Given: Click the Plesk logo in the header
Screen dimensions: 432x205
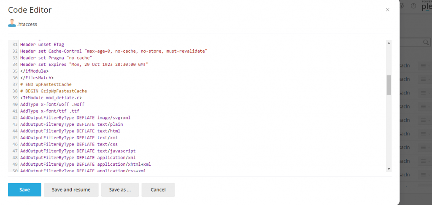Looking at the screenshot, I should tap(427, 7).
